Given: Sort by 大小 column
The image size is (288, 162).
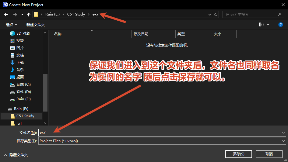Looking at the screenshot, I should pyautogui.click(x=217, y=34).
